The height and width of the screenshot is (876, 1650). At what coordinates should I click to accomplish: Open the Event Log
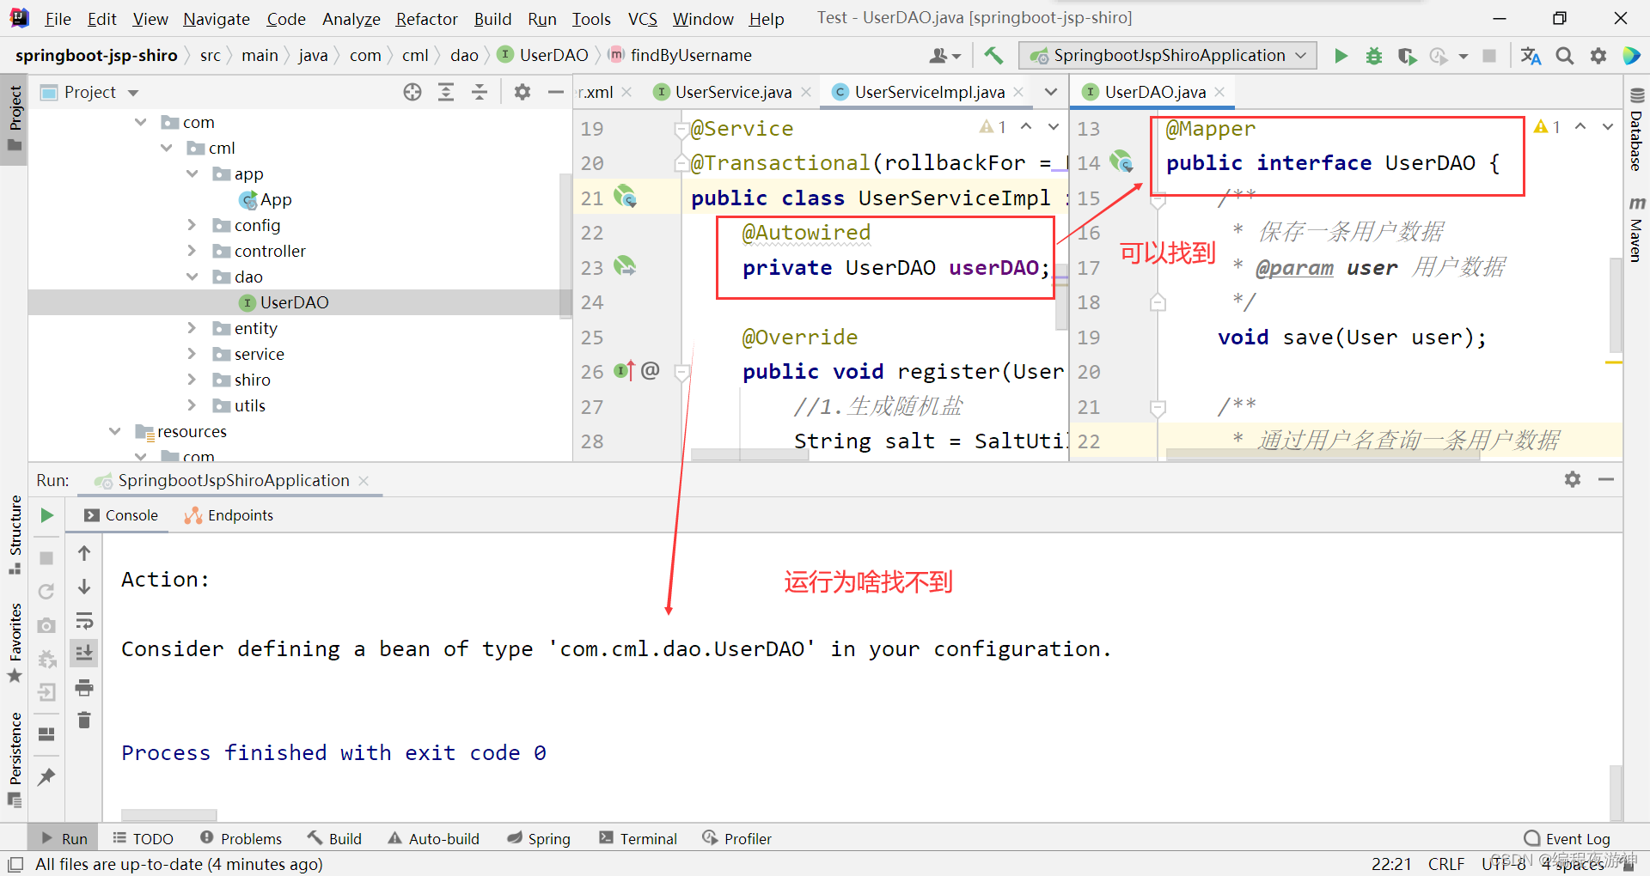coord(1575,838)
